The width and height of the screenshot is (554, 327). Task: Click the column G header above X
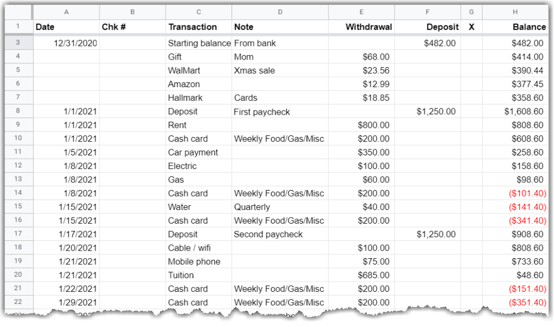tap(471, 11)
